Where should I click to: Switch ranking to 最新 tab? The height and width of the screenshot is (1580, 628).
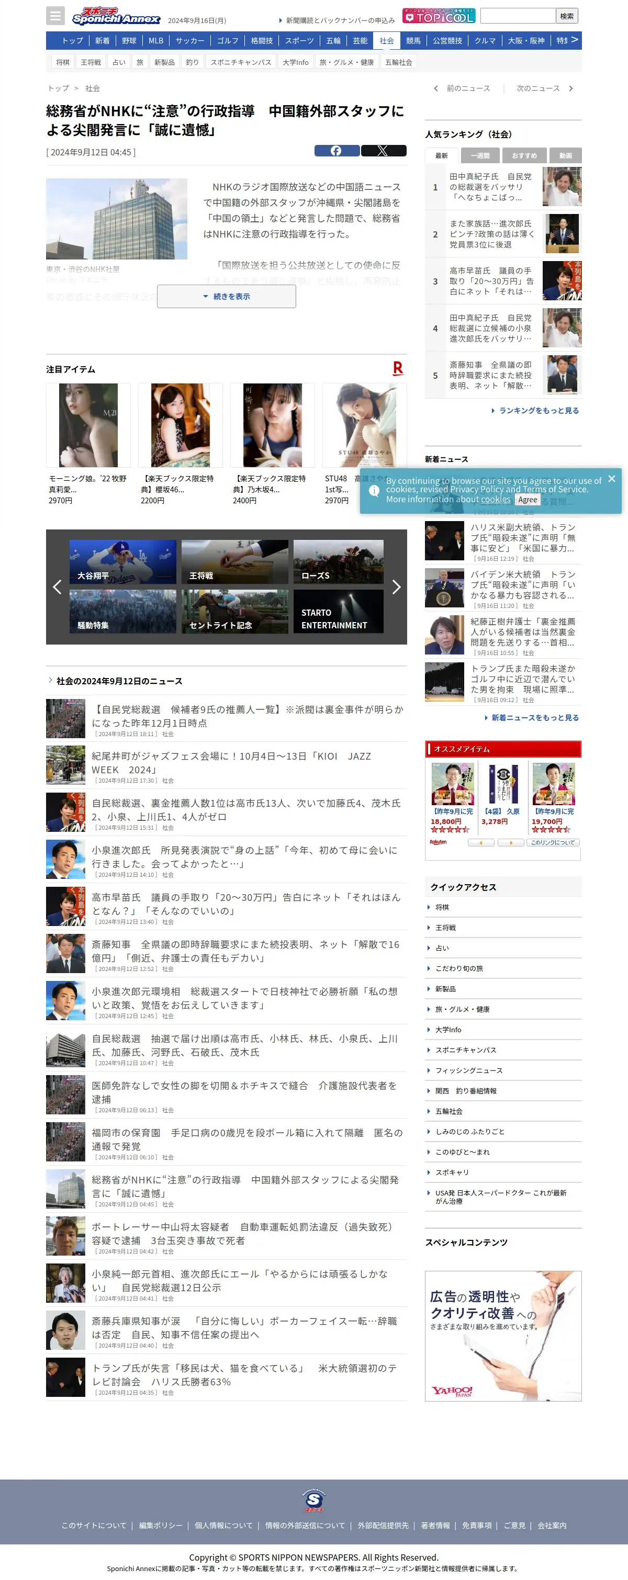[441, 156]
